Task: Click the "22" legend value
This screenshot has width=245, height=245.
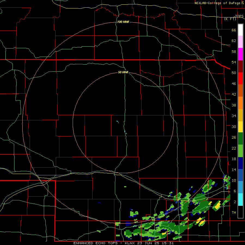Action: (x=234, y=148)
